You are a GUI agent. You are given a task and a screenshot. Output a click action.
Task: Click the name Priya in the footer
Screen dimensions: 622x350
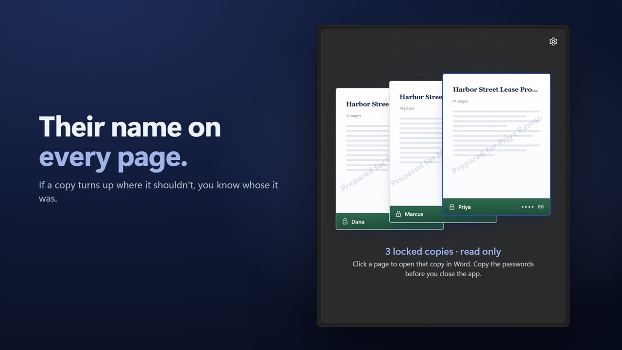[465, 207]
